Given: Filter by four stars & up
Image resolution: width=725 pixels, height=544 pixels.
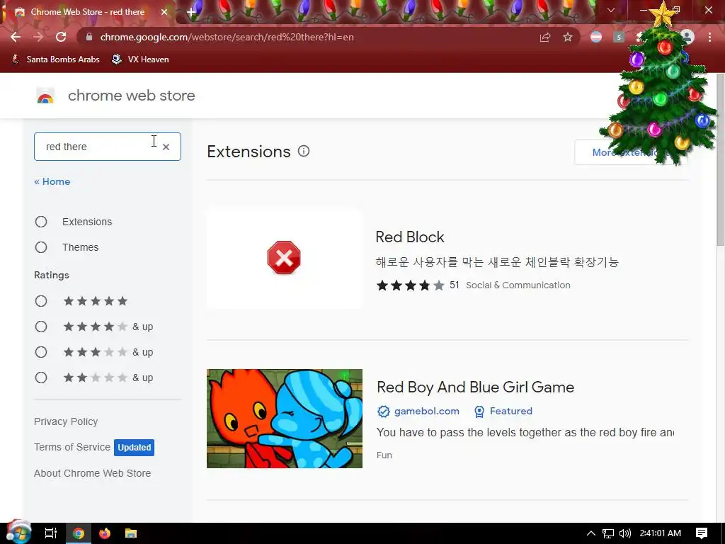Looking at the screenshot, I should click(x=41, y=327).
